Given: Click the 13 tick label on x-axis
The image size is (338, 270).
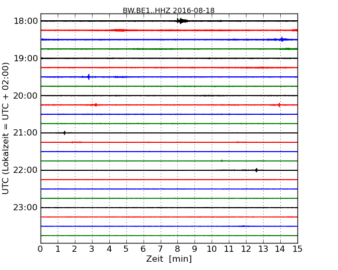Looking at the screenshot, I should click(x=263, y=249).
